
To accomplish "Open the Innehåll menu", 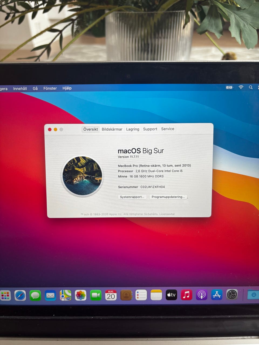I will [20, 88].
